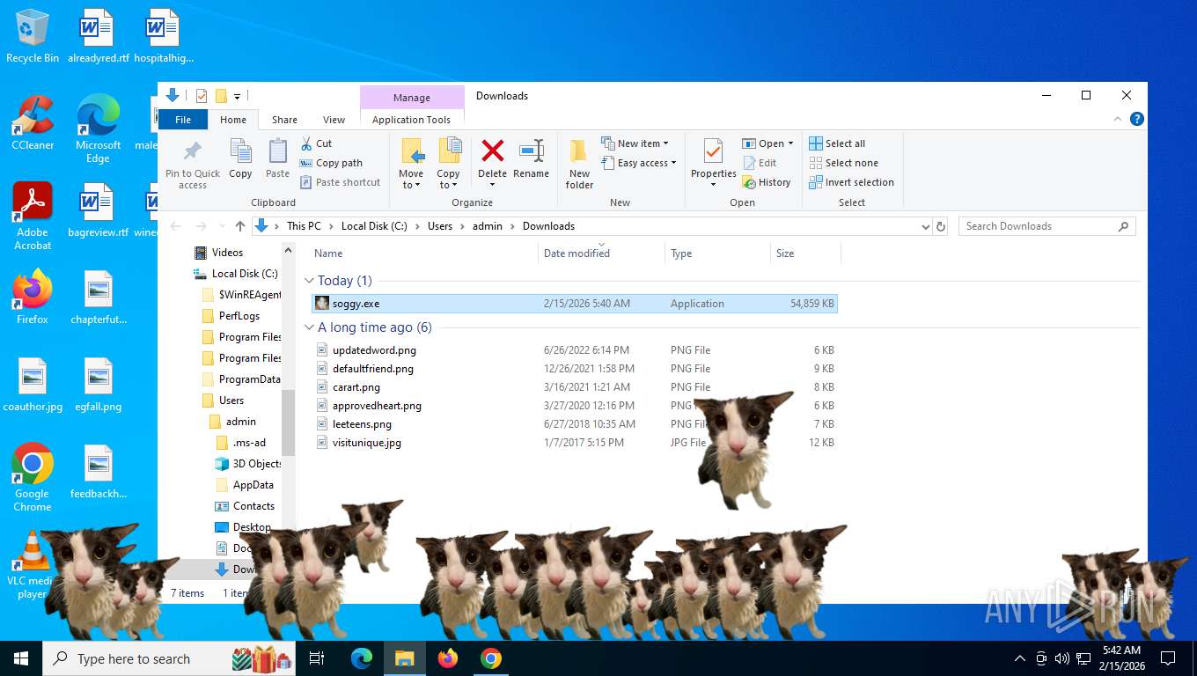
Task: Click Select none in ribbon
Action: (x=843, y=163)
